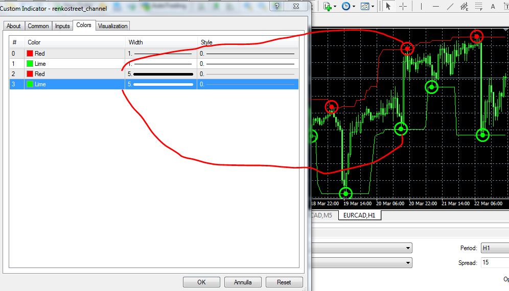
Task: Select the Cursor arrow tool
Action: click(x=388, y=6)
